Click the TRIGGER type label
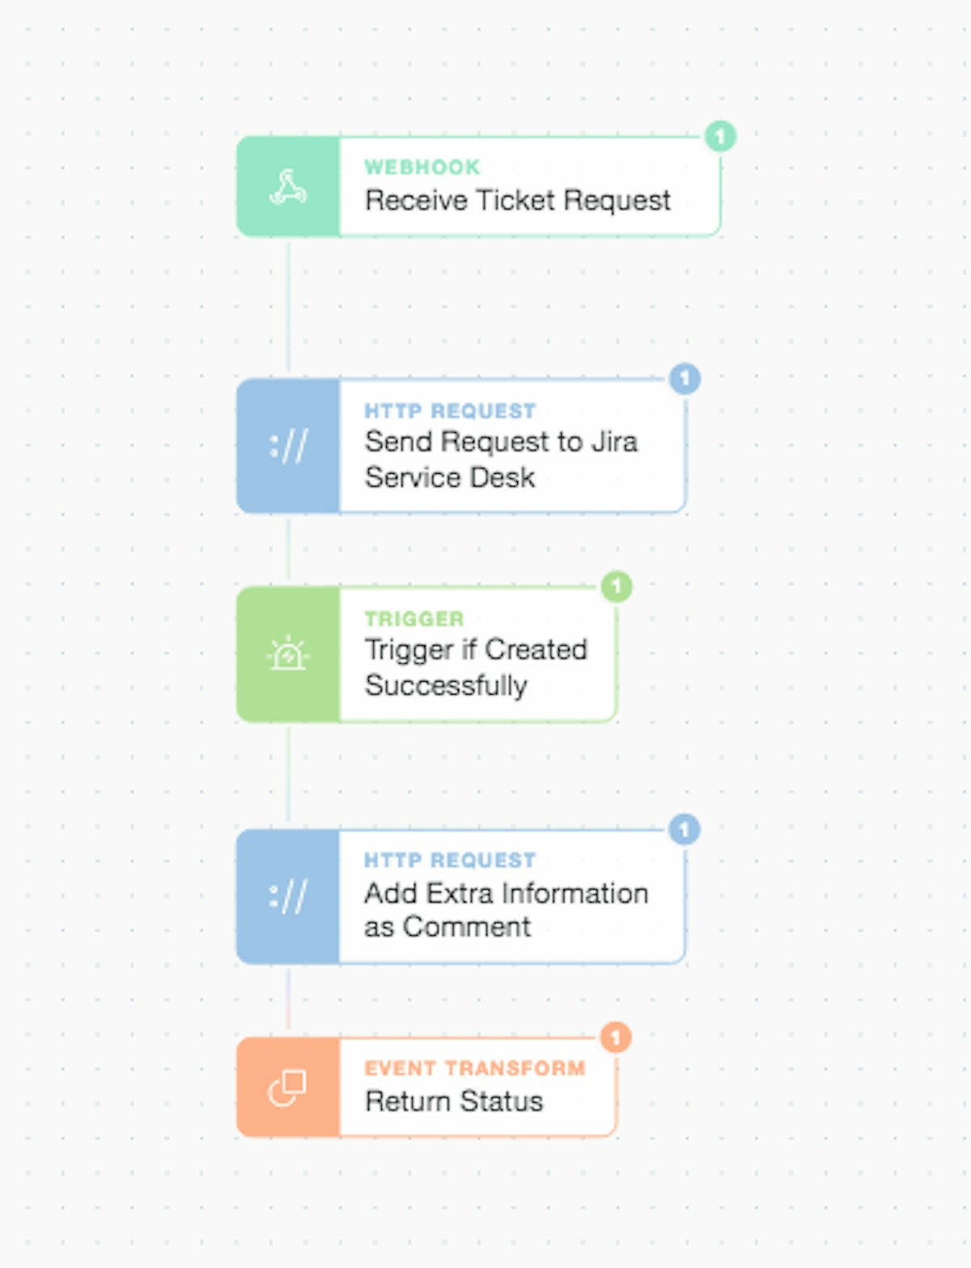Screen dimensions: 971x1268 414,619
